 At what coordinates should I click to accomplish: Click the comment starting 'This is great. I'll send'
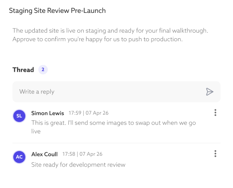(114, 127)
